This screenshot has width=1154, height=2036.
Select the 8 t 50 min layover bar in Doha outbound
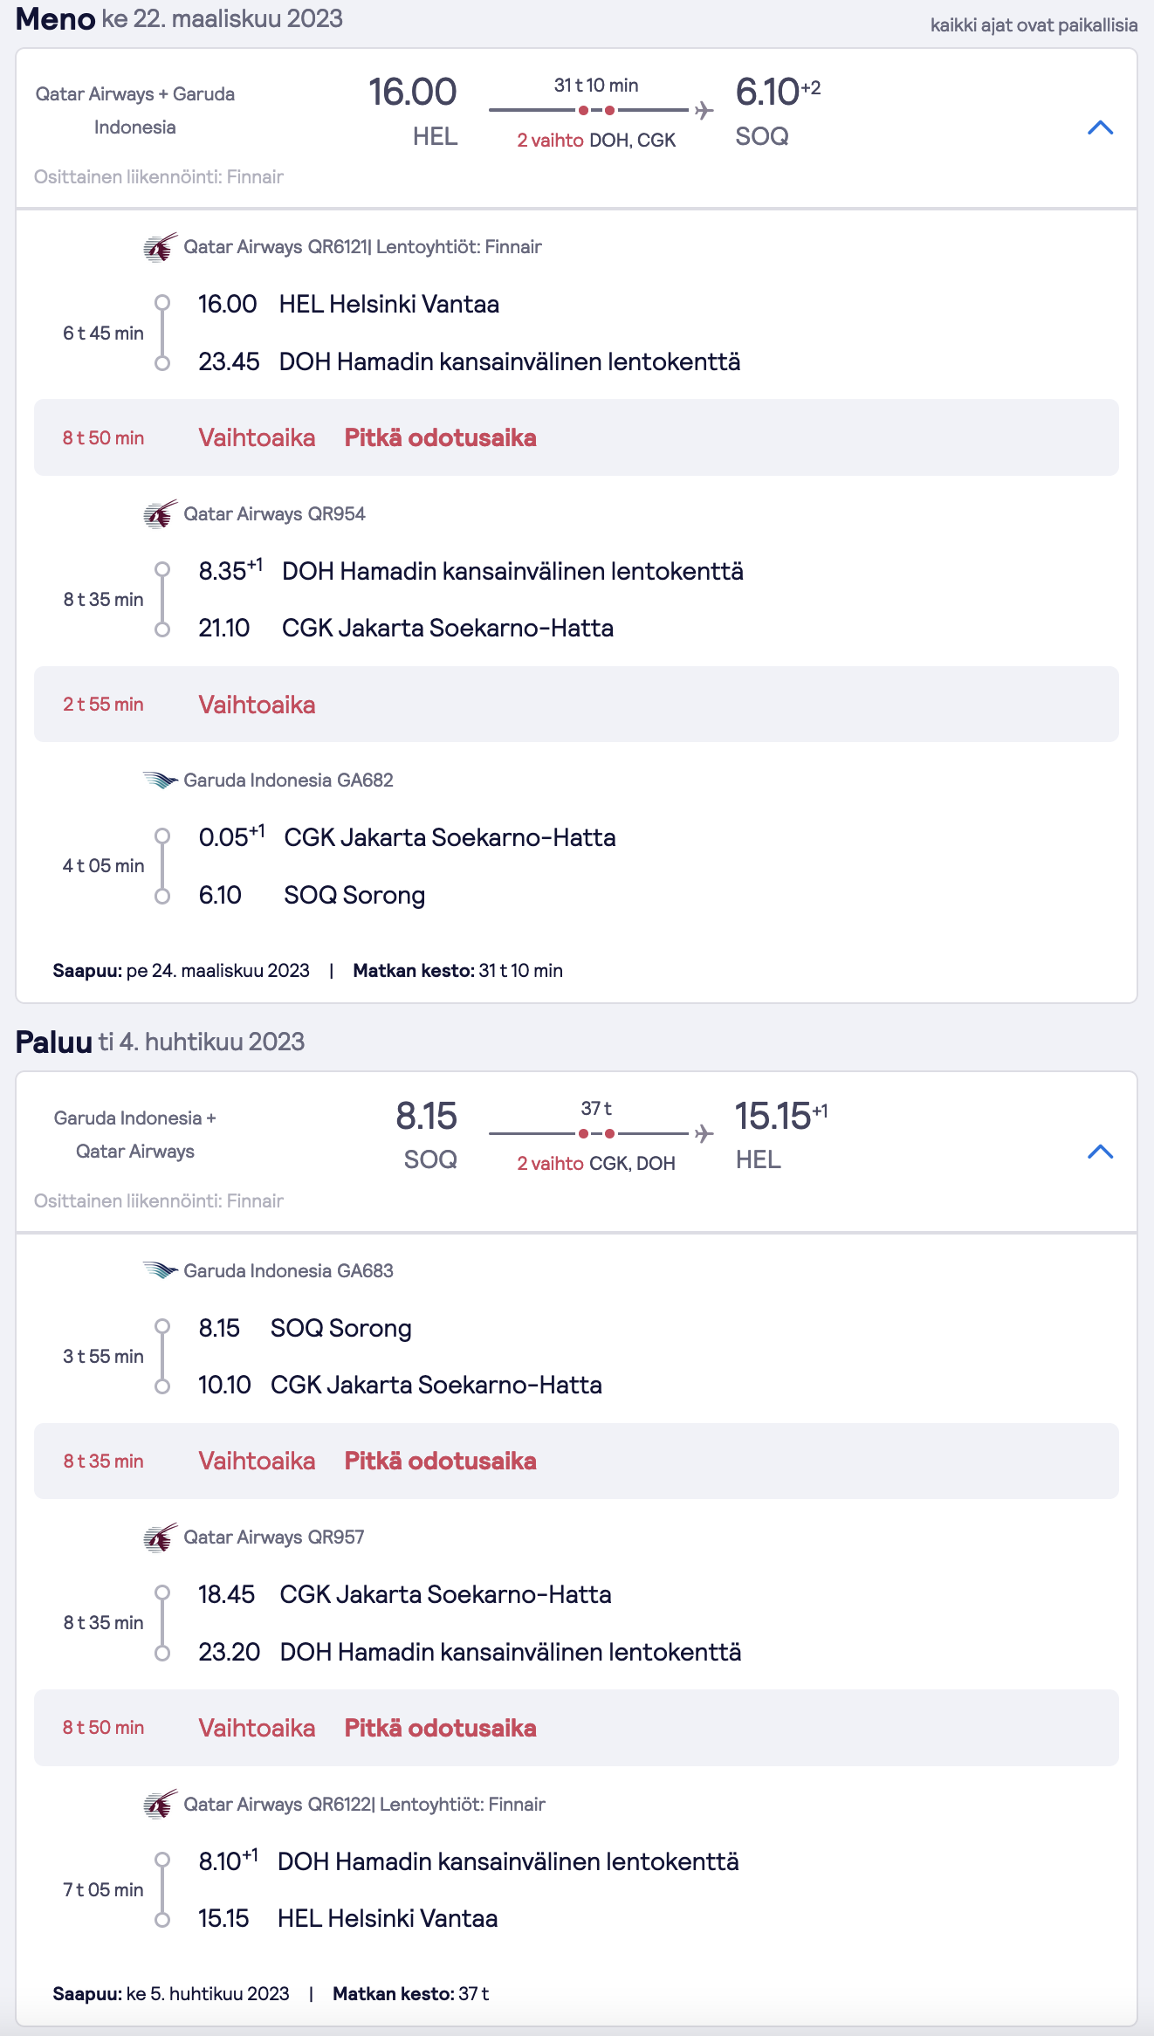pyautogui.click(x=576, y=437)
